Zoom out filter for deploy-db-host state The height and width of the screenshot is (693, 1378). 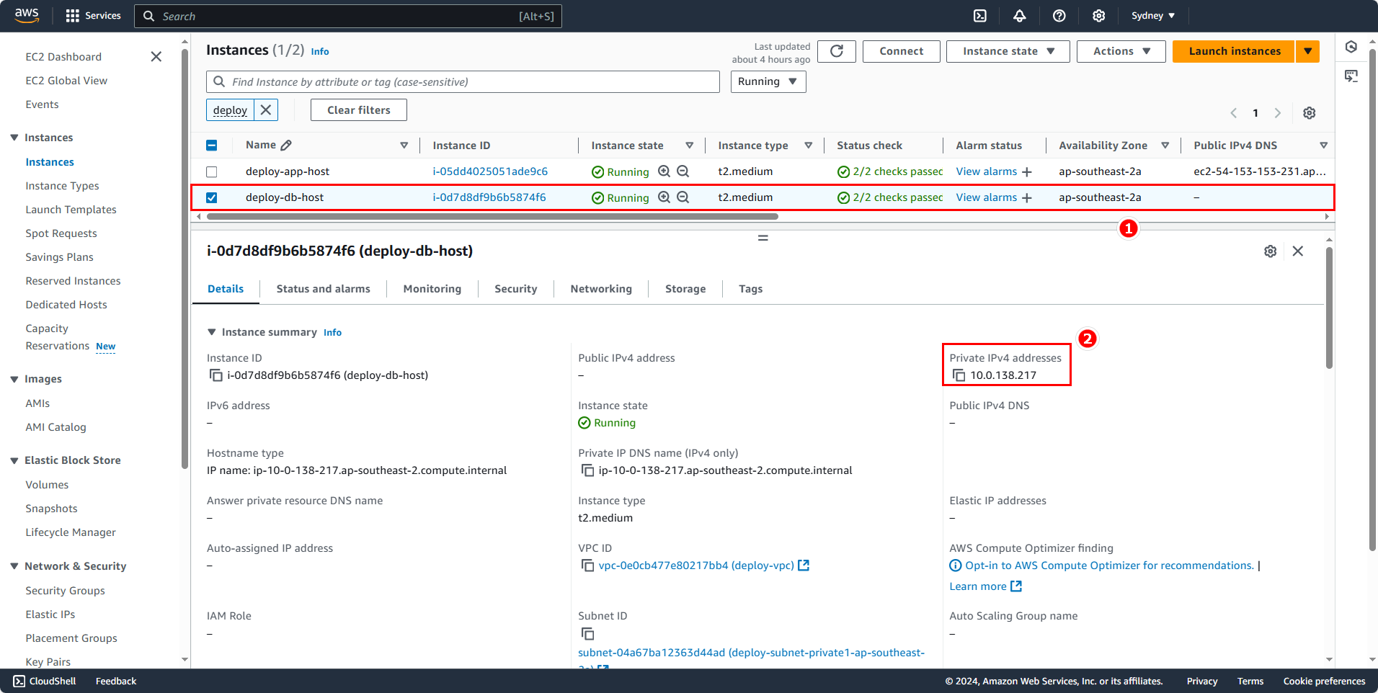click(x=683, y=197)
